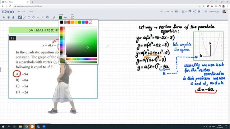
Task: Click the taskbar clock and date
Action: 220,126
